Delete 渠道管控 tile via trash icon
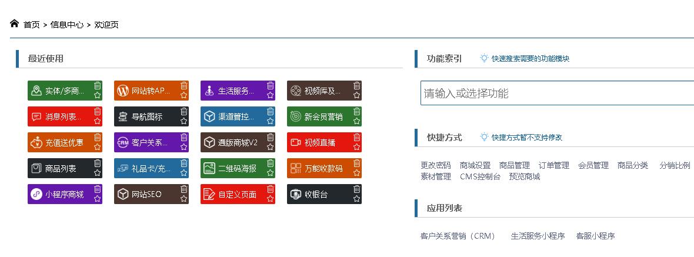This screenshot has height=257, width=694. (270, 111)
